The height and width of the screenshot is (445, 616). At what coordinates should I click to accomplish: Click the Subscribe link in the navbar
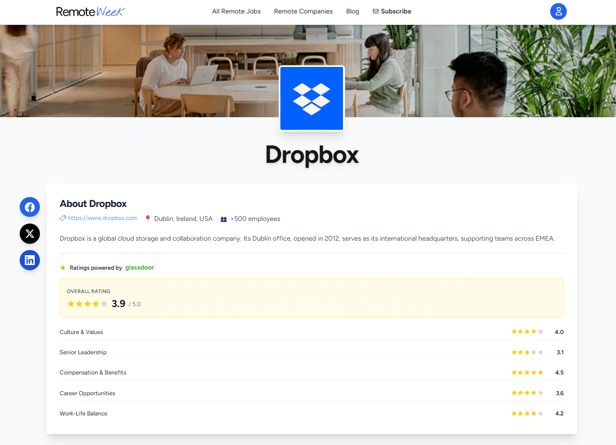396,11
